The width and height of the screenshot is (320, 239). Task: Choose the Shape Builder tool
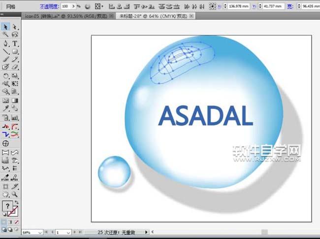[5, 91]
